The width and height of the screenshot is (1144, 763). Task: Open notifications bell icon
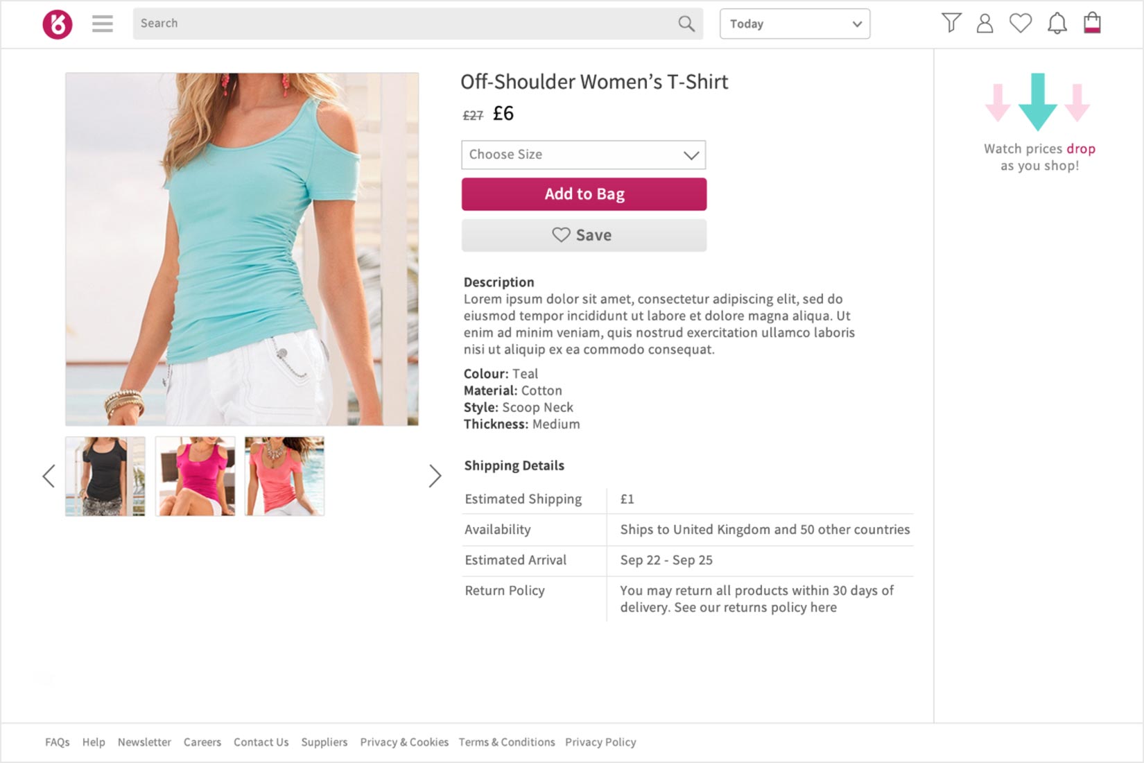pyautogui.click(x=1057, y=24)
